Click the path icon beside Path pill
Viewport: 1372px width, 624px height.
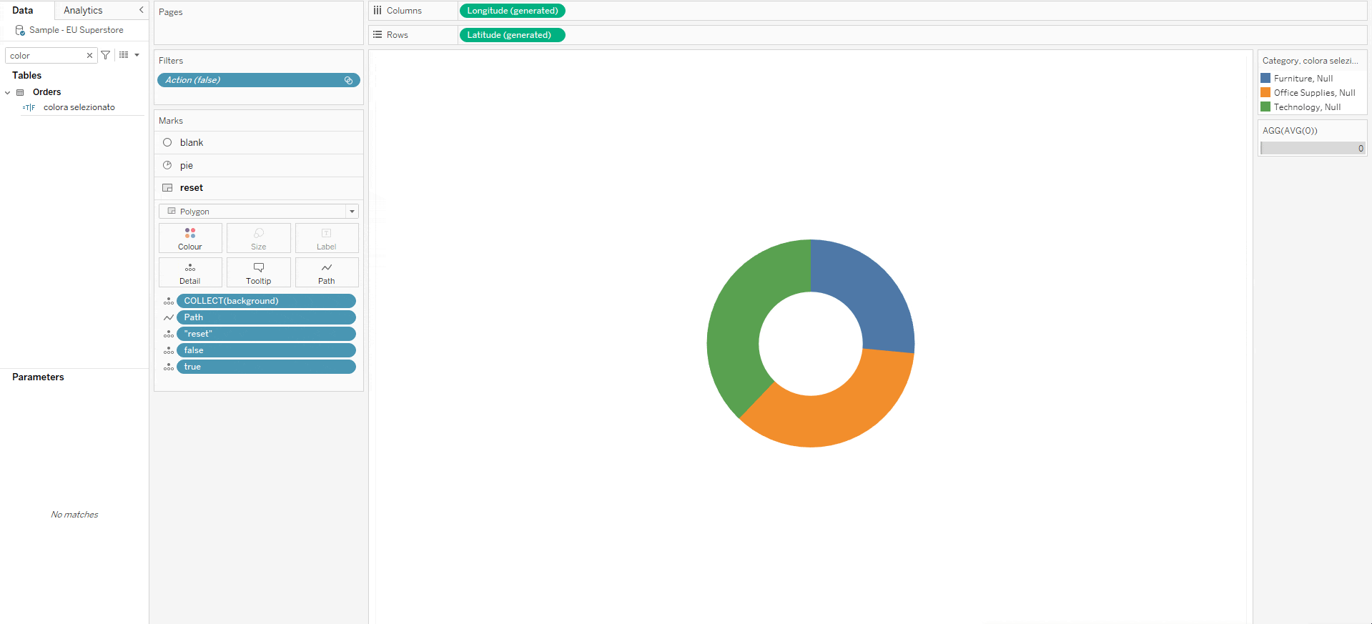169,317
